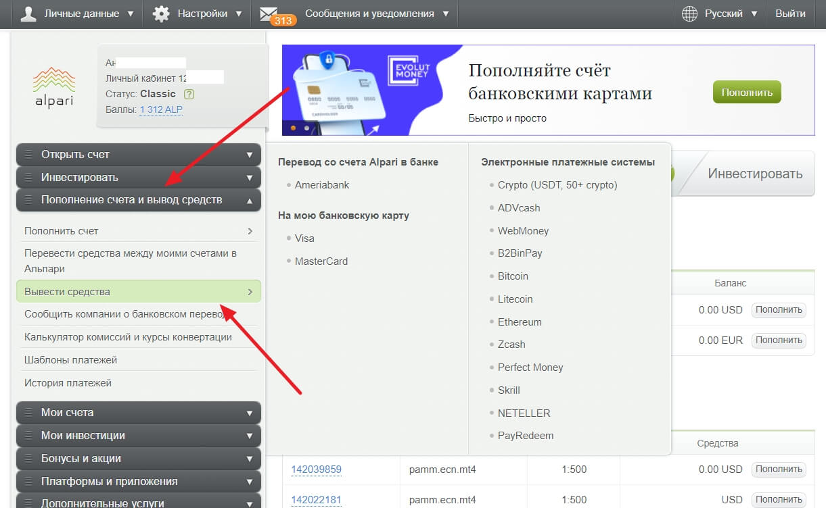Choose Crypto (USDT, 50+ crypto) option
This screenshot has width=826, height=508.
pyautogui.click(x=557, y=185)
